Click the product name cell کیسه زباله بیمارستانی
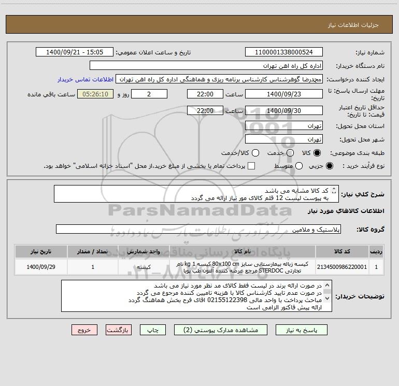Image resolution: width=399 pixels, height=386 pixels. pos(243,267)
